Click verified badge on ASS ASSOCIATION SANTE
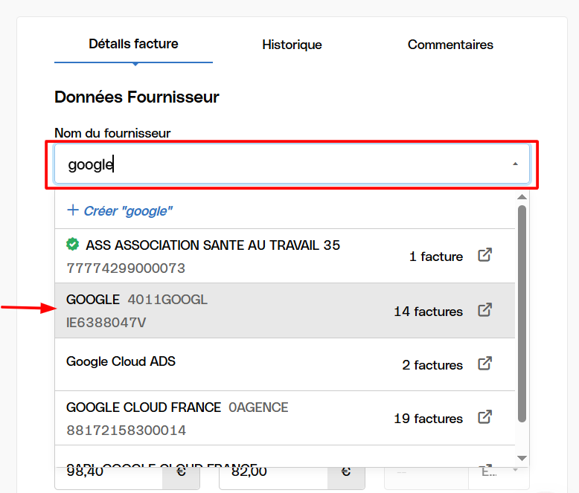This screenshot has width=579, height=493. point(73,245)
